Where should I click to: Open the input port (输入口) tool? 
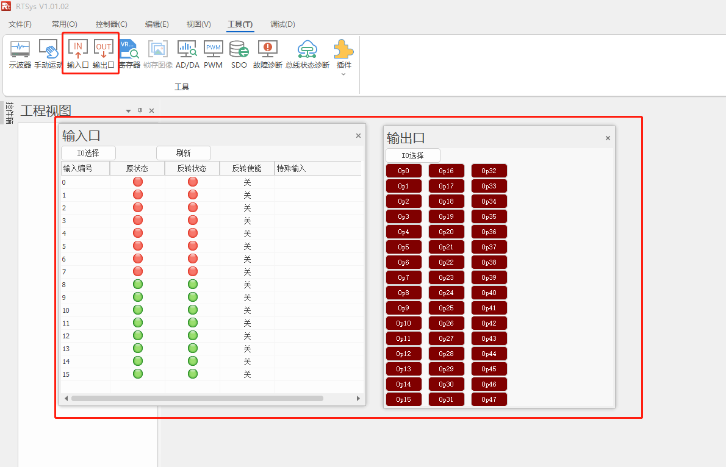78,54
